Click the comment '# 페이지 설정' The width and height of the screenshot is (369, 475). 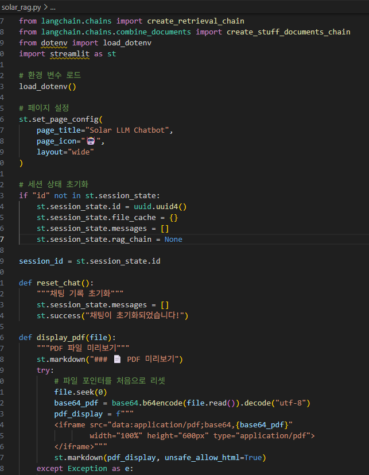(44, 108)
